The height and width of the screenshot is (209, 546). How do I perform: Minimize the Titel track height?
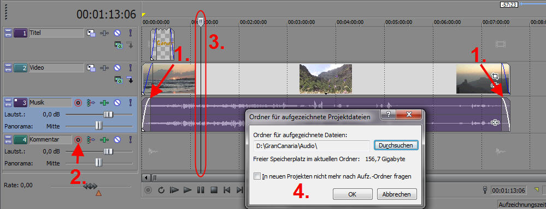pos(8,33)
